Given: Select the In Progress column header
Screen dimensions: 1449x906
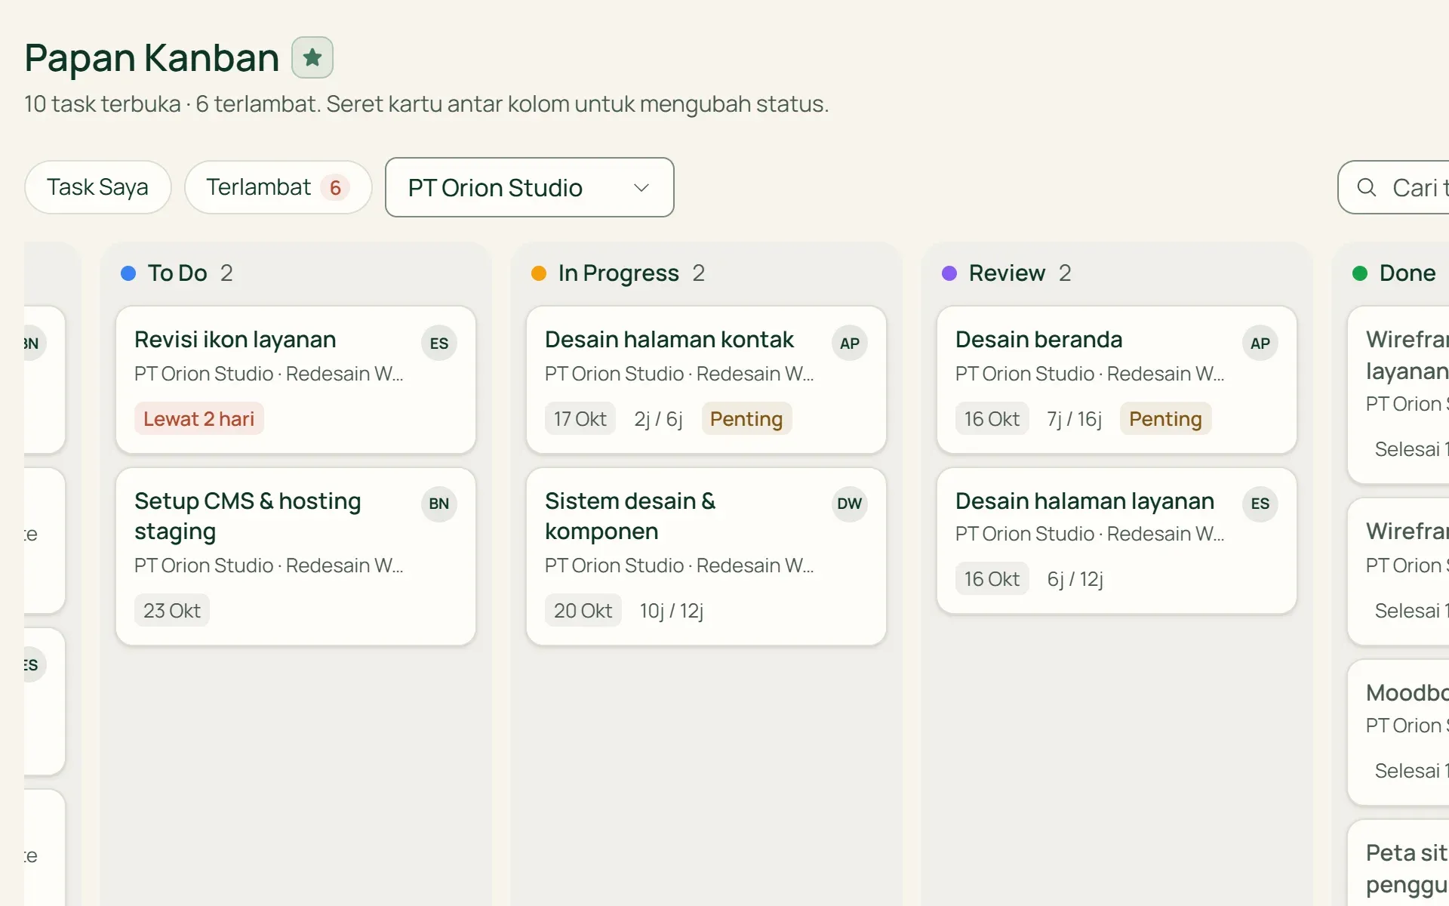Looking at the screenshot, I should coord(618,273).
